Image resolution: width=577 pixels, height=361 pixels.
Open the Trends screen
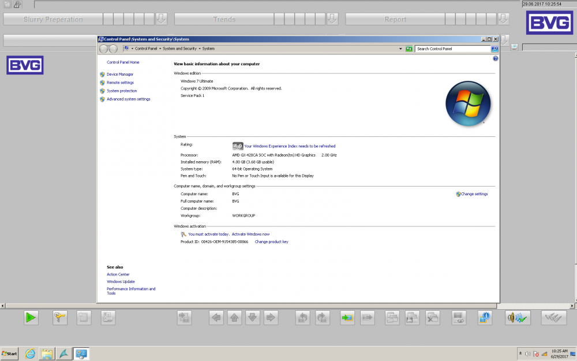click(224, 19)
